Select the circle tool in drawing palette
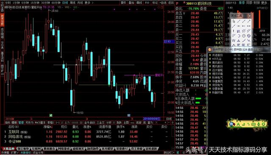 pyautogui.click(x=244, y=36)
